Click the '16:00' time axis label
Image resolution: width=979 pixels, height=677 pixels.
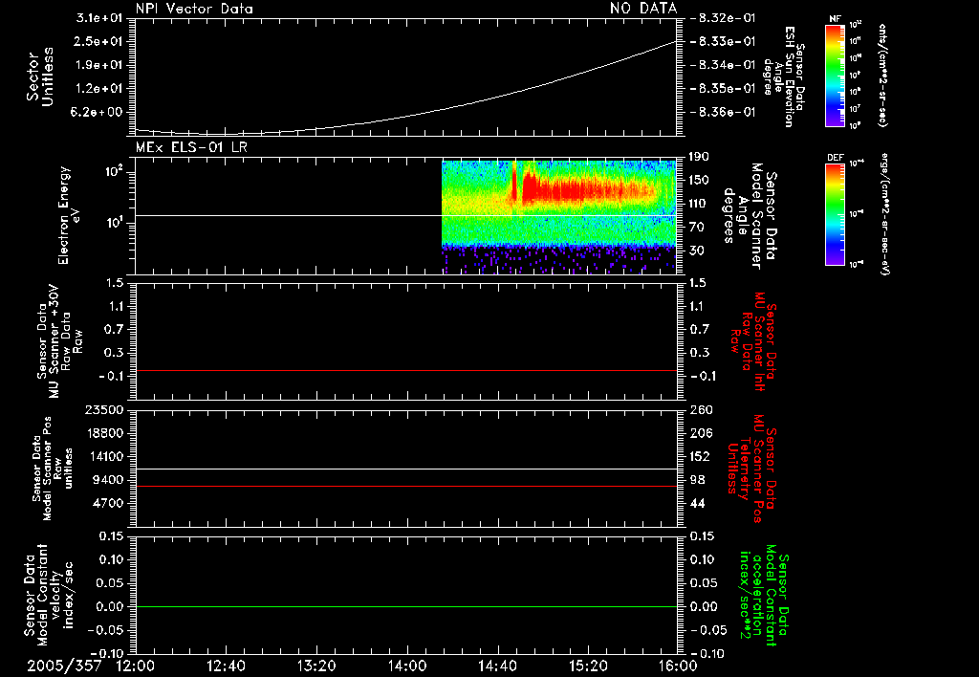pos(678,666)
